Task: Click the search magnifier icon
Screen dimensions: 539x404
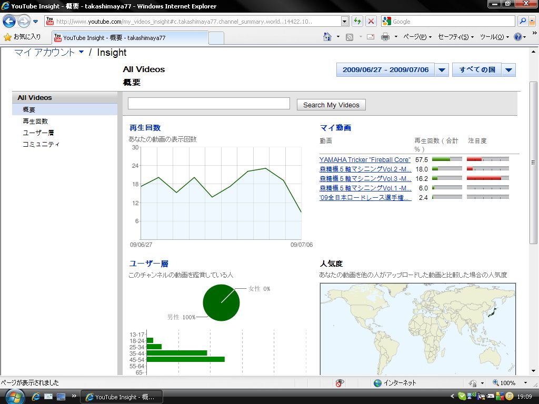Action: point(523,21)
